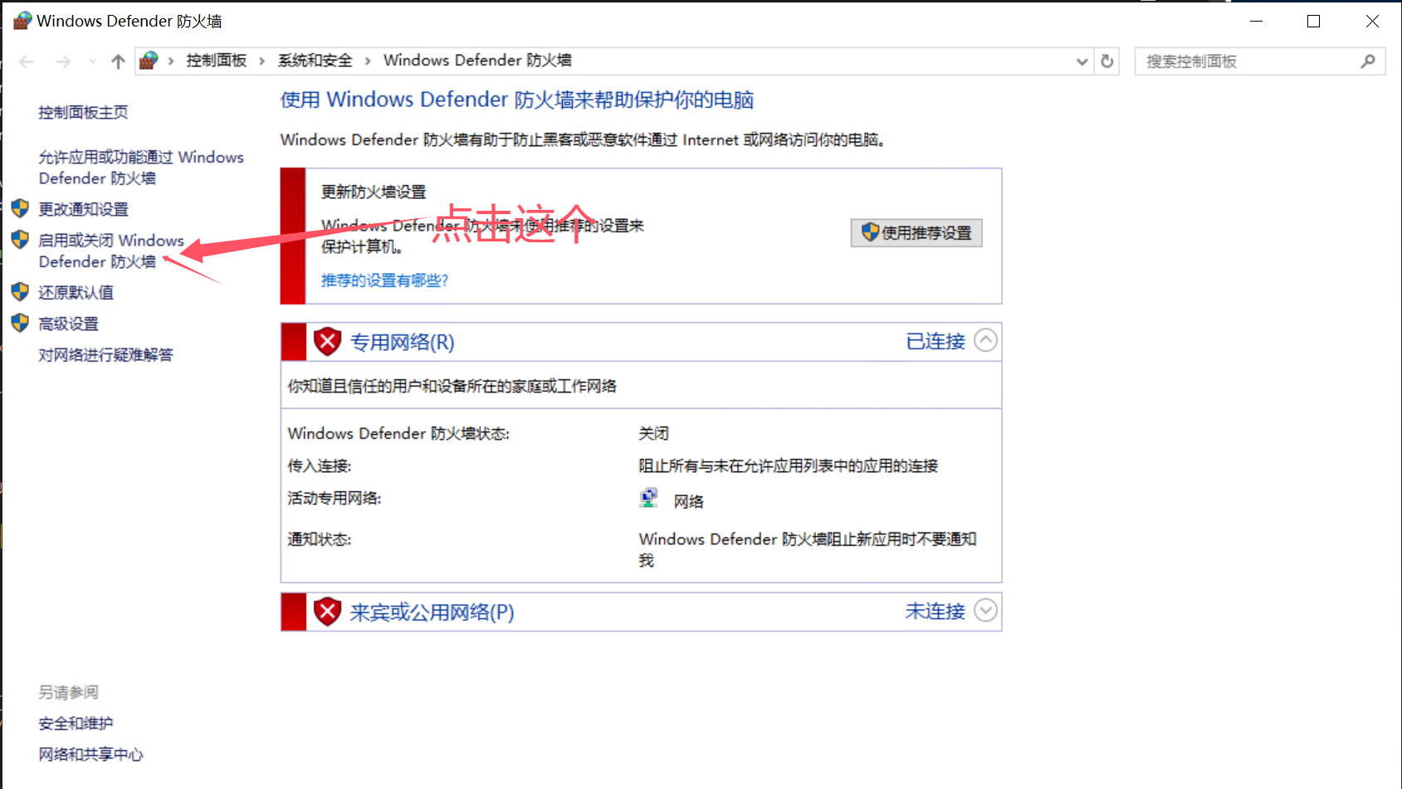This screenshot has height=789, width=1402.
Task: Click shield icon beside 还原默认值
Action: tap(21, 291)
